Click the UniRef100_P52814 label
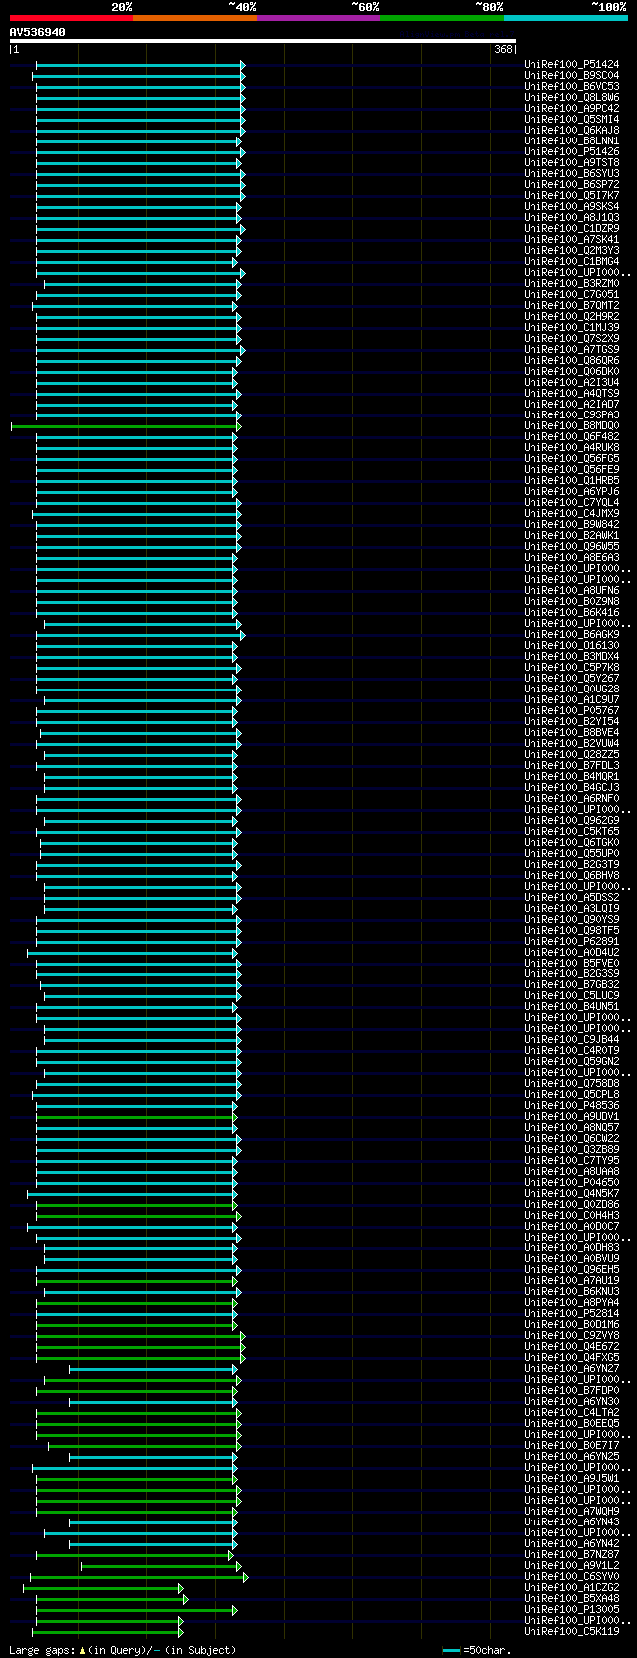The image size is (637, 1658). 571,1314
